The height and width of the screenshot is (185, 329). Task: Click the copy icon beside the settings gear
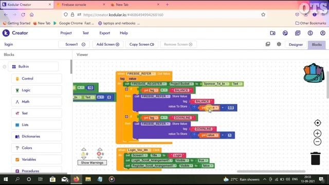pyautogui.click(x=268, y=44)
